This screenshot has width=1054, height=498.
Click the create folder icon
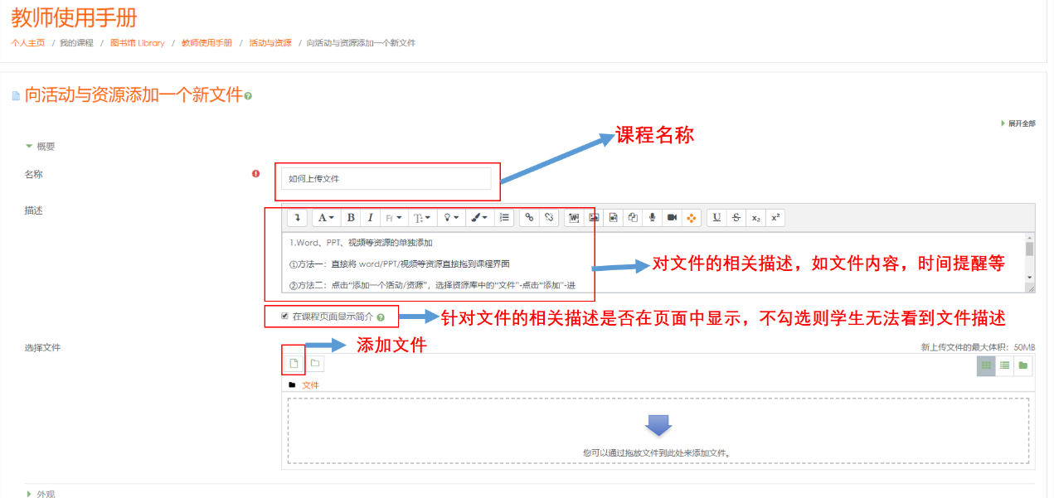315,364
